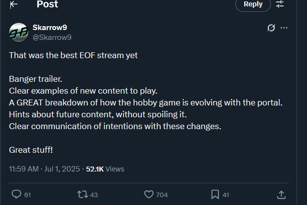Open the three-dot more options menu
307x205 pixels.
click(284, 28)
